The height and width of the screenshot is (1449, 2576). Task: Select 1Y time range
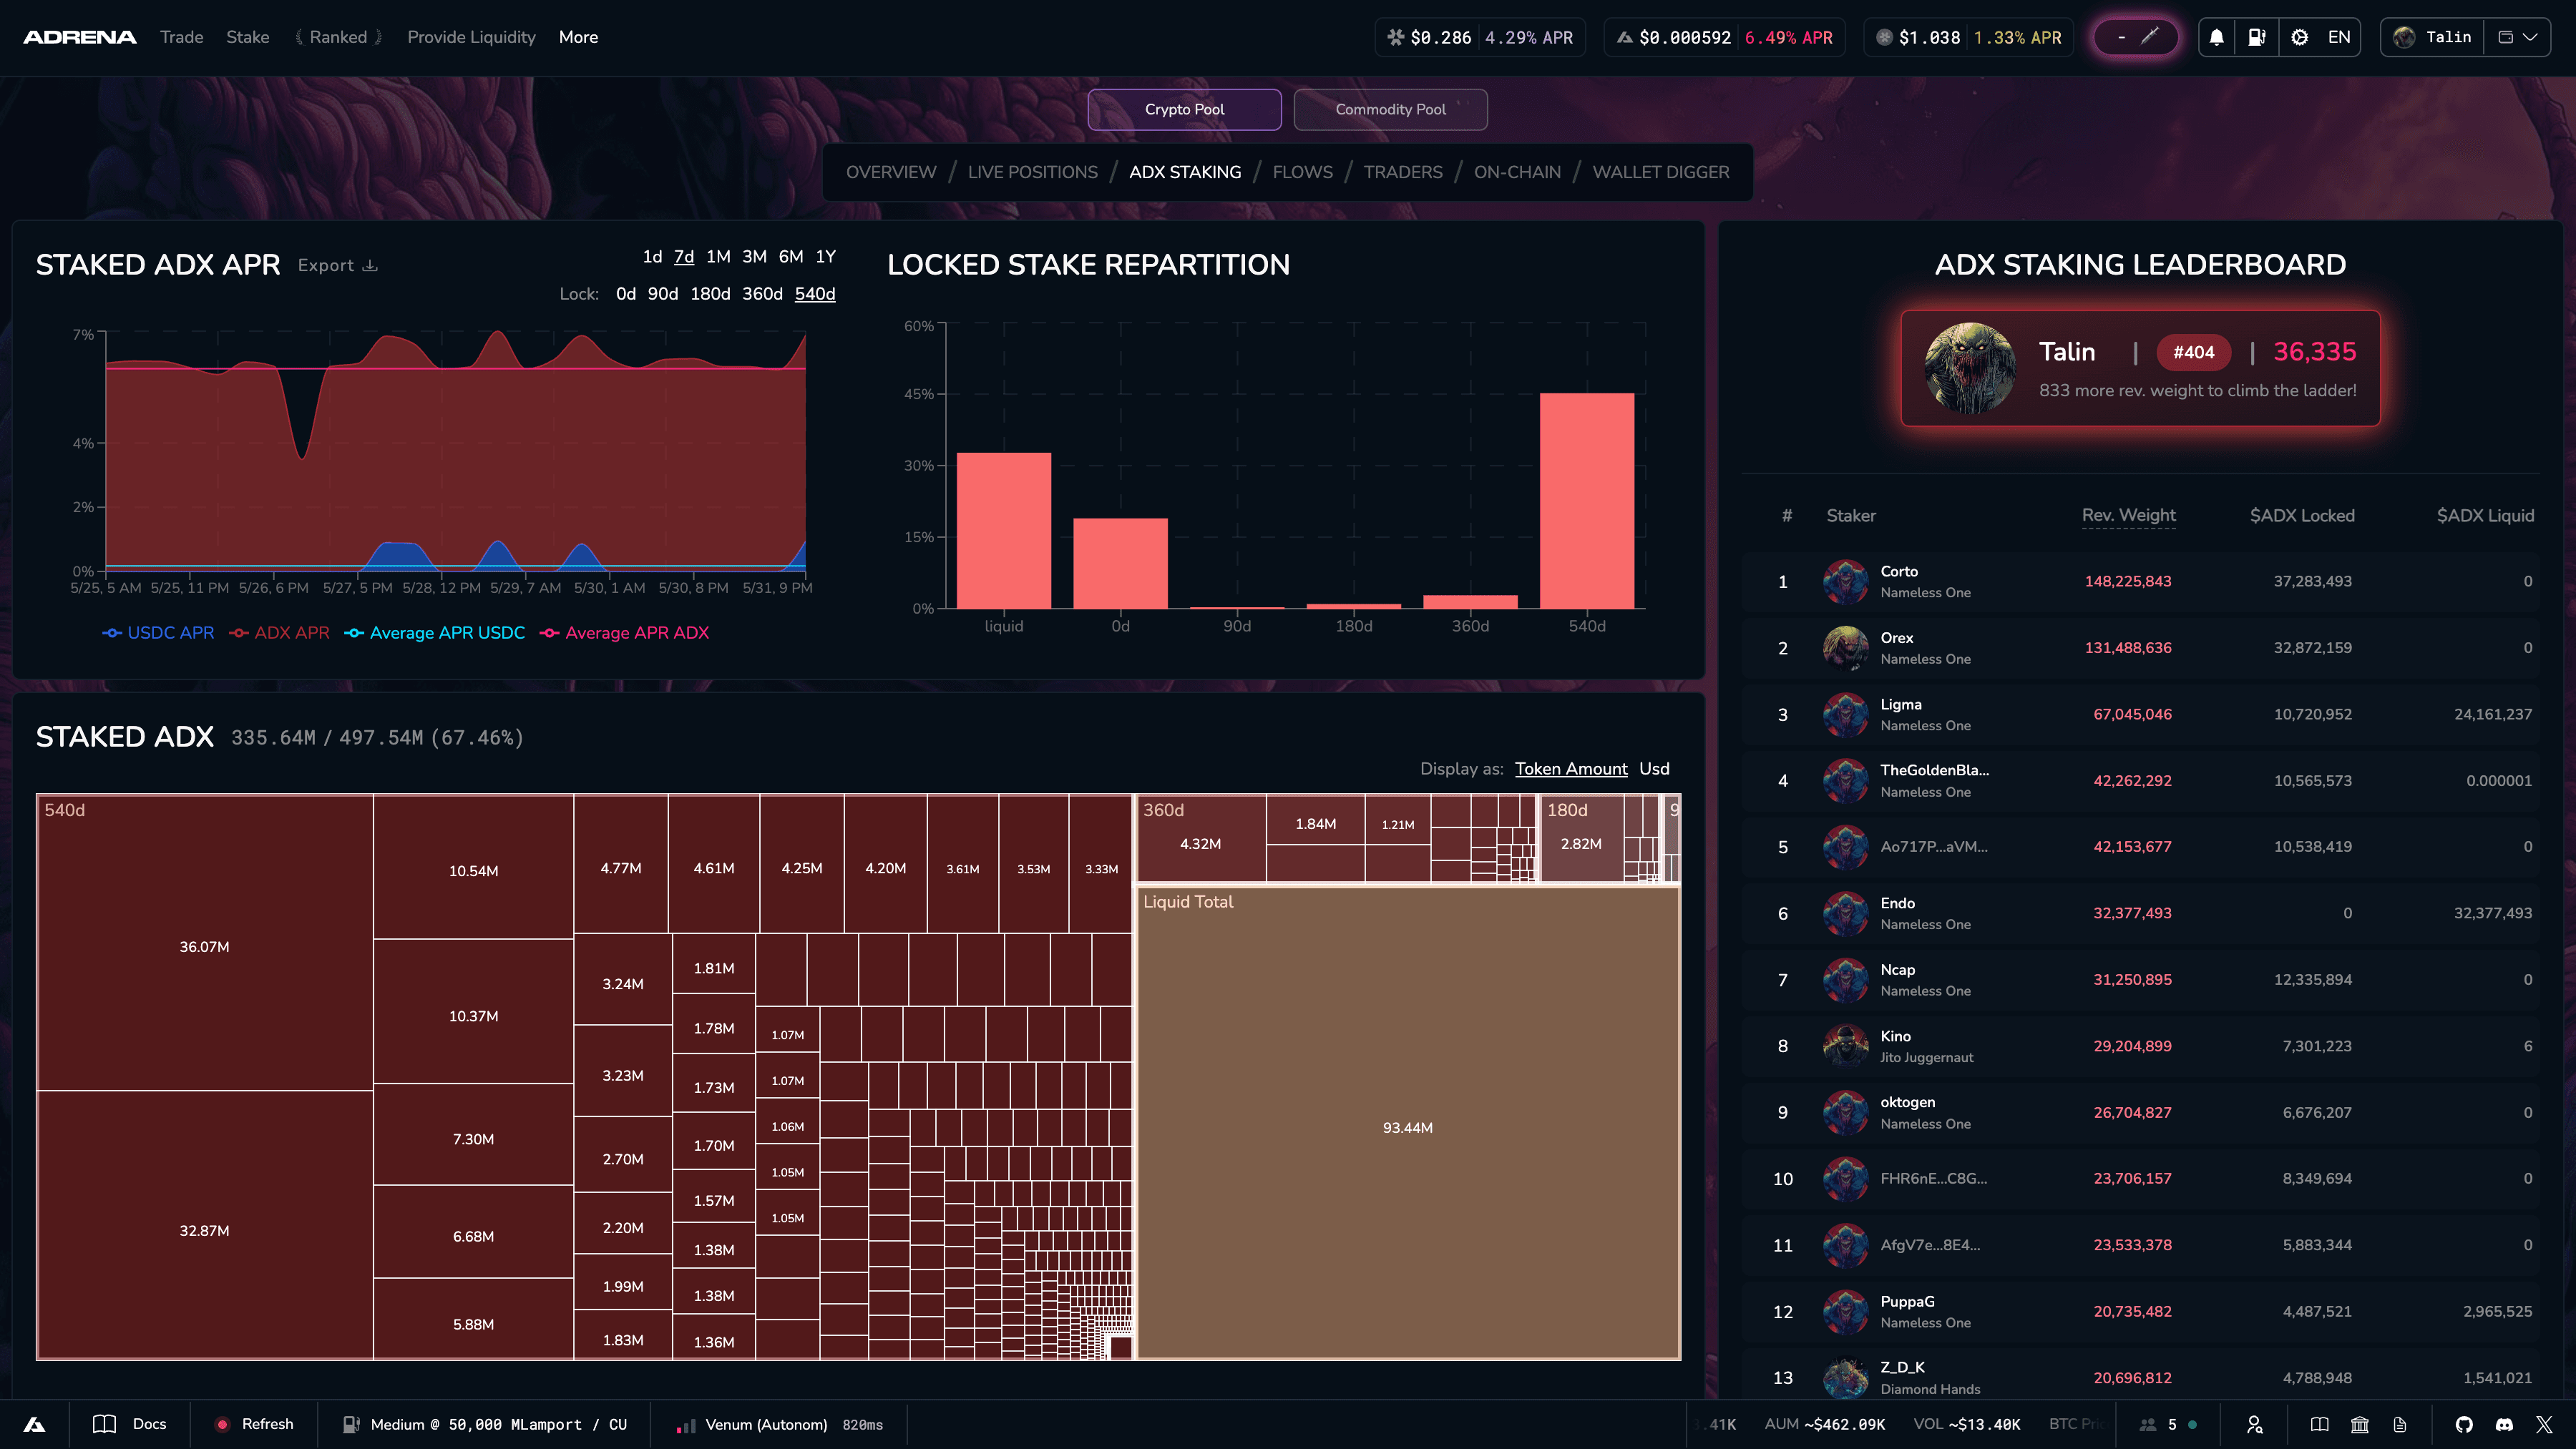[x=825, y=257]
